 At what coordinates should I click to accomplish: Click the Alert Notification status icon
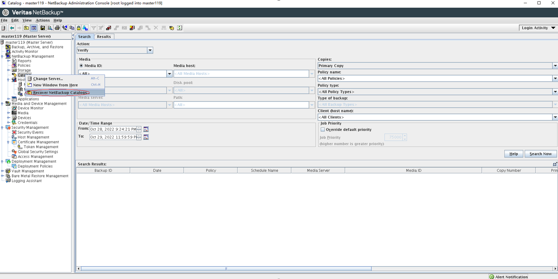492,277
